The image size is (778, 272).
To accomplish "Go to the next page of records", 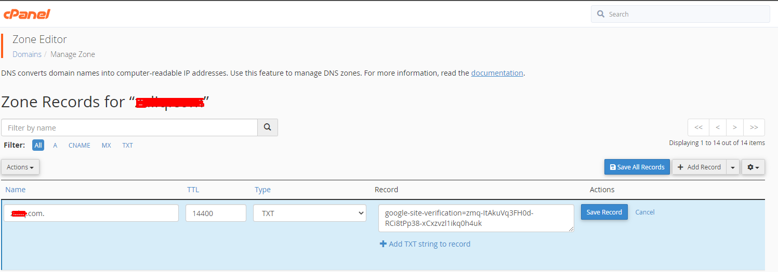I will click(x=734, y=127).
